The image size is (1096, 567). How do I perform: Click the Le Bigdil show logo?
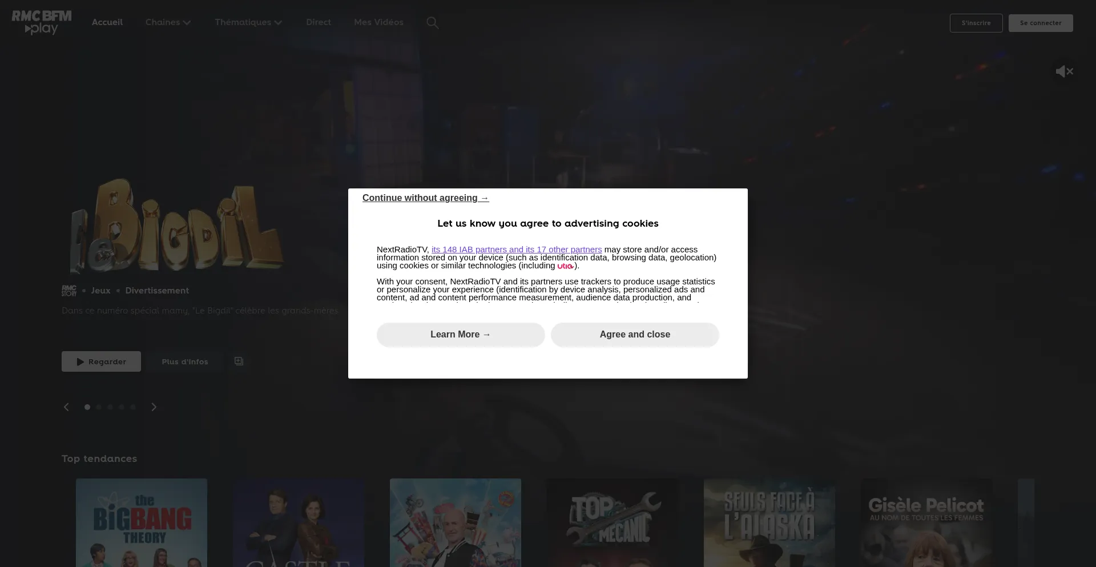tap(176, 226)
